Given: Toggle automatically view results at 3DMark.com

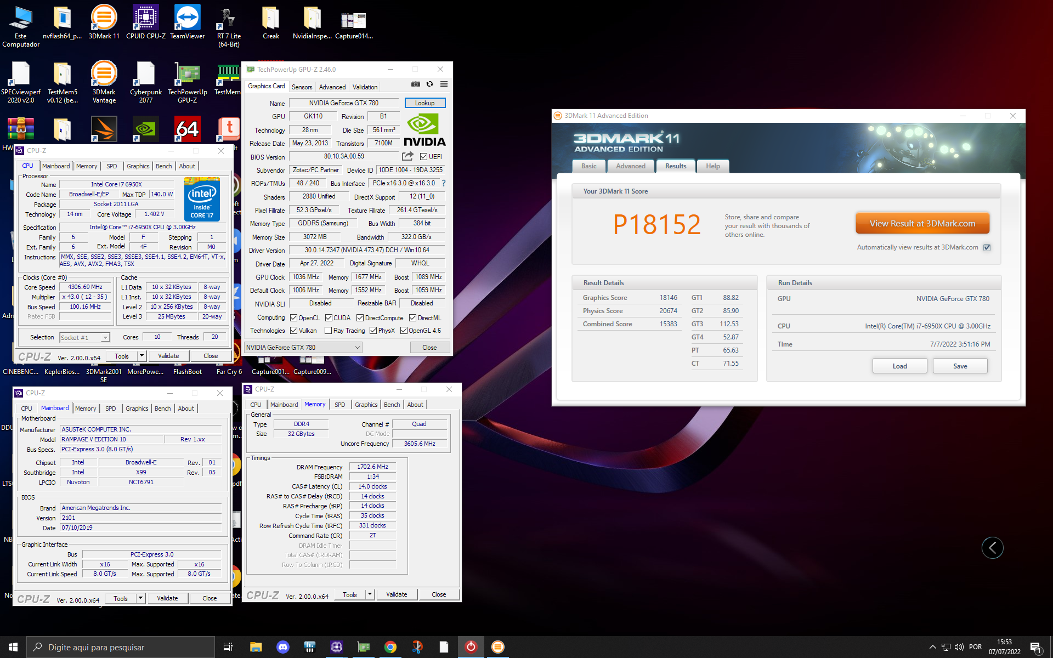Looking at the screenshot, I should (987, 247).
